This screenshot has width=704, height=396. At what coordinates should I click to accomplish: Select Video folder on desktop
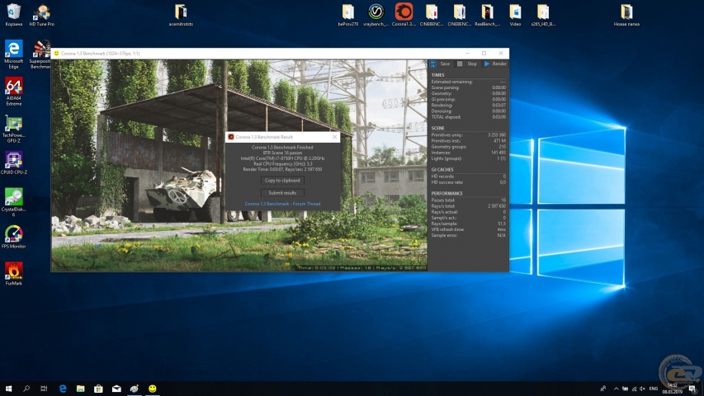[x=515, y=15]
